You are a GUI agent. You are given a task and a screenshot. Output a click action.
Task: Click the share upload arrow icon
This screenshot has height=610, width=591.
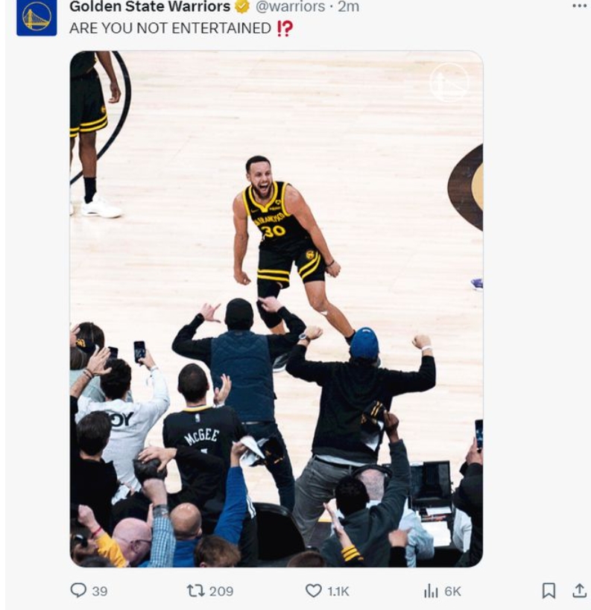tap(579, 591)
